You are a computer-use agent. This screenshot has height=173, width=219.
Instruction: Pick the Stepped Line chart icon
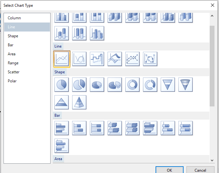coord(97,59)
